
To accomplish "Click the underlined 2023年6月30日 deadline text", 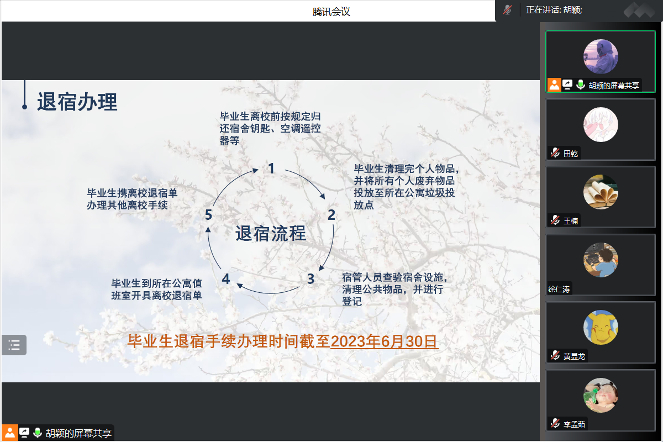I will click(384, 341).
